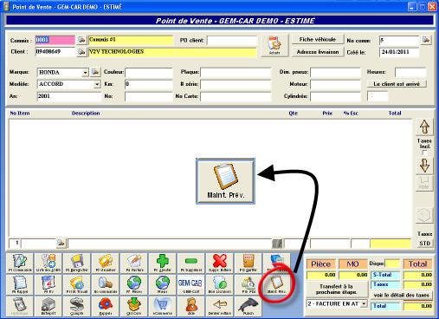Viewport: 439px width, 319px height.
Task: Click the F1 Commande document icon button
Action: pos(20,263)
